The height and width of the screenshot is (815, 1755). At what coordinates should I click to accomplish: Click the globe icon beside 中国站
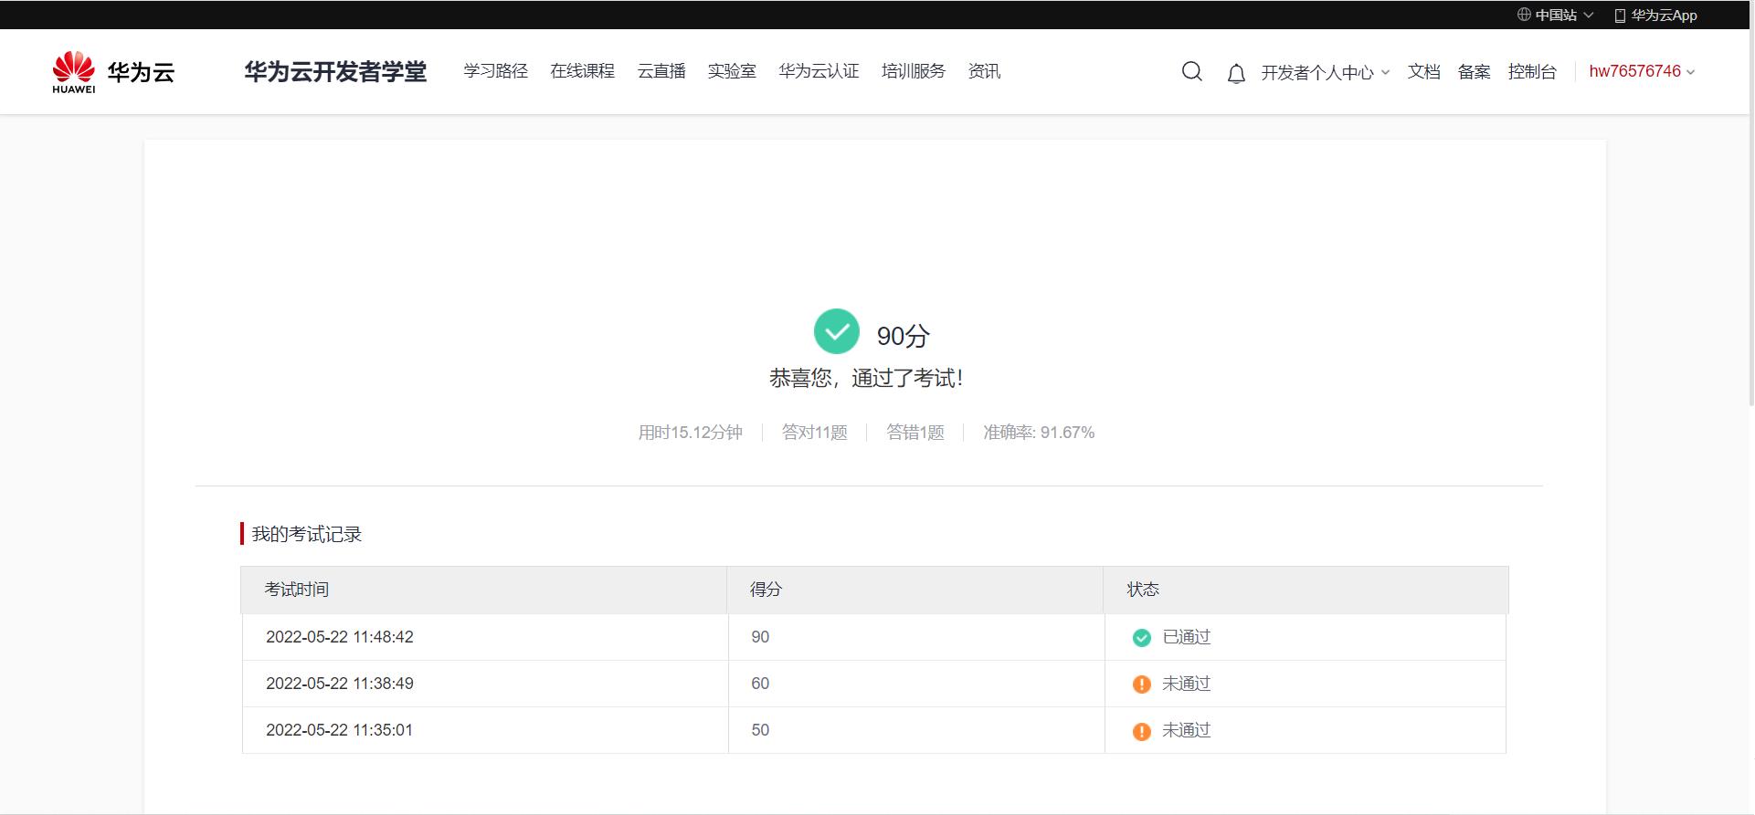(x=1524, y=15)
